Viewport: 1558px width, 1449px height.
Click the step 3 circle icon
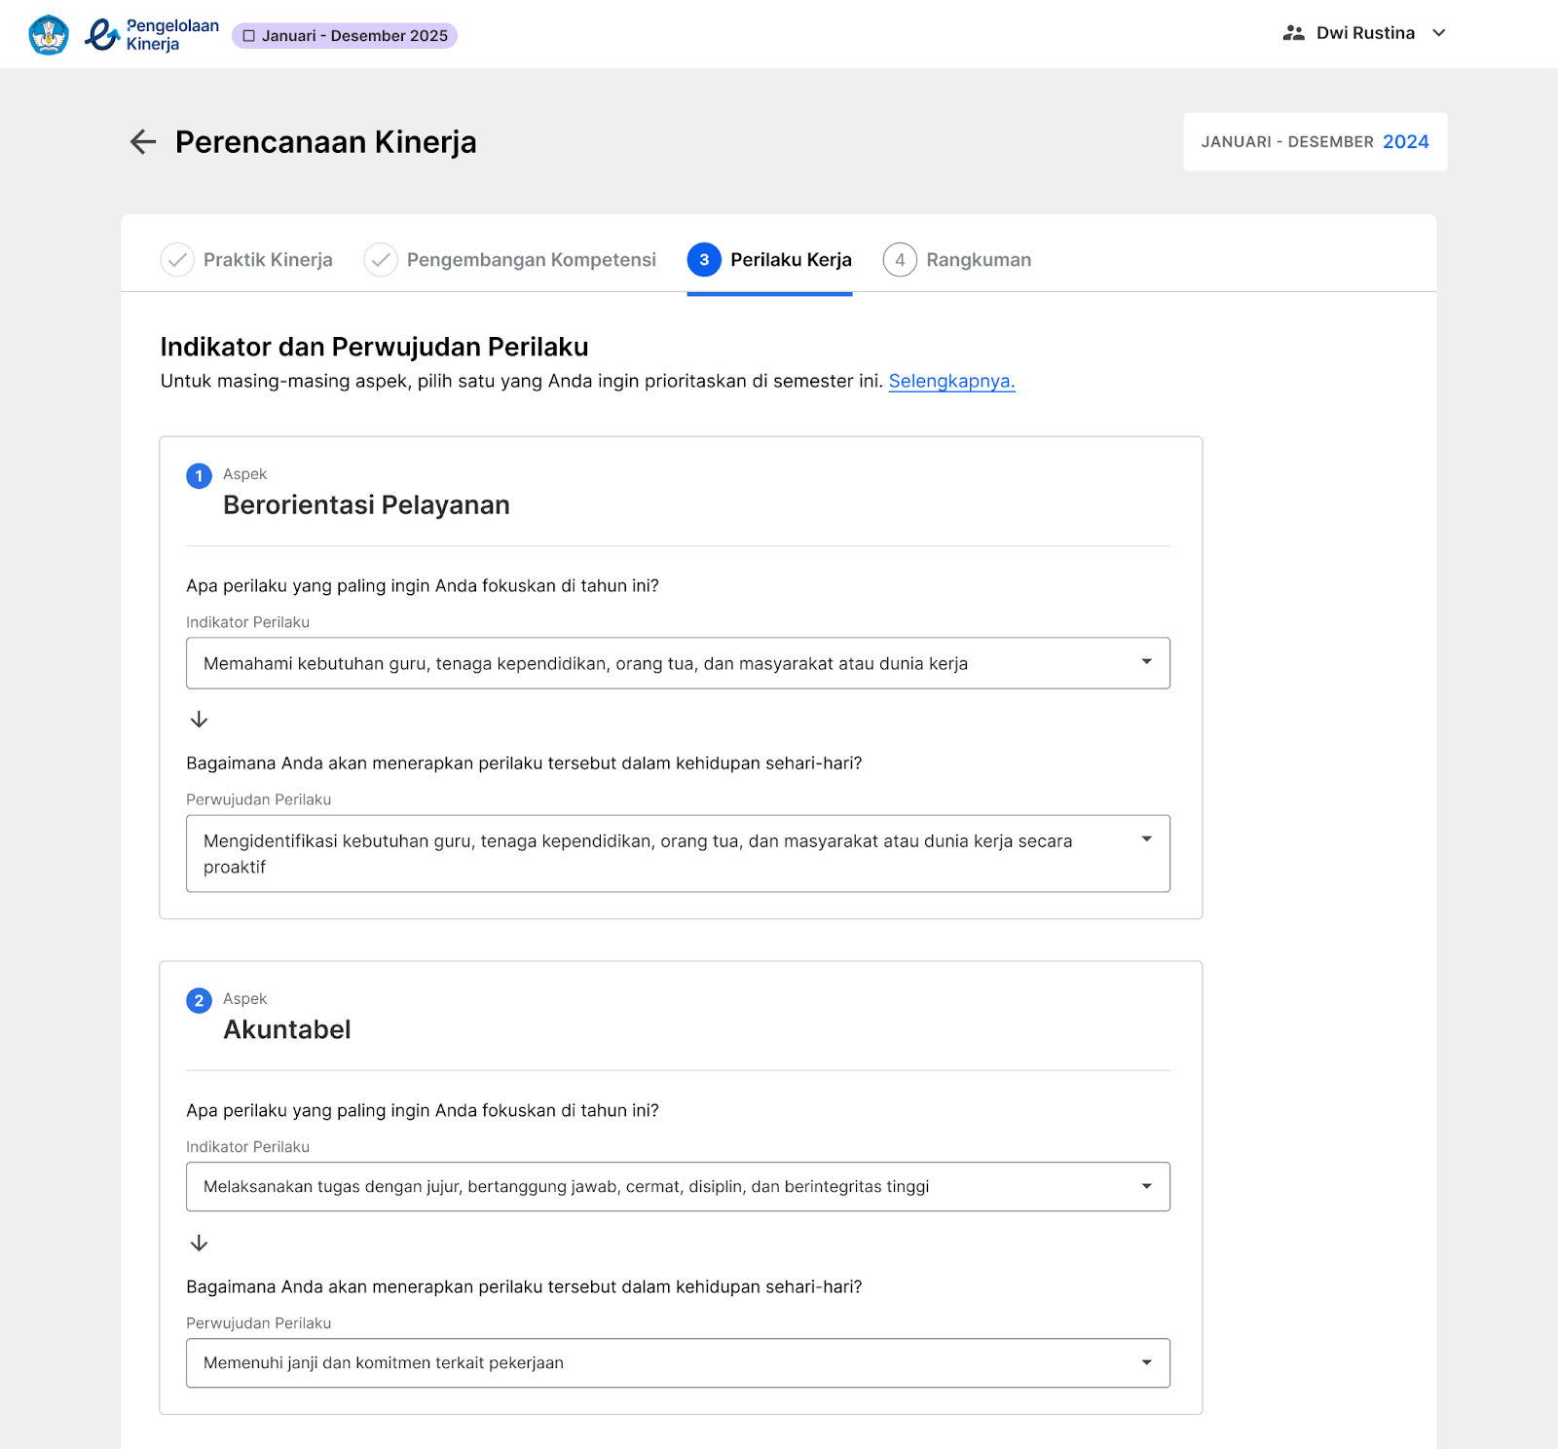tap(704, 260)
